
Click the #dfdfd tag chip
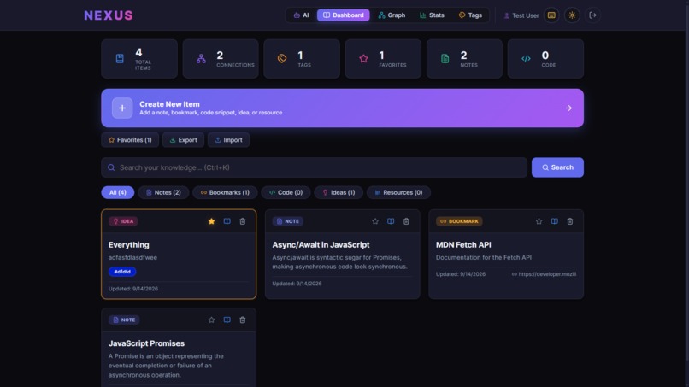pos(122,272)
